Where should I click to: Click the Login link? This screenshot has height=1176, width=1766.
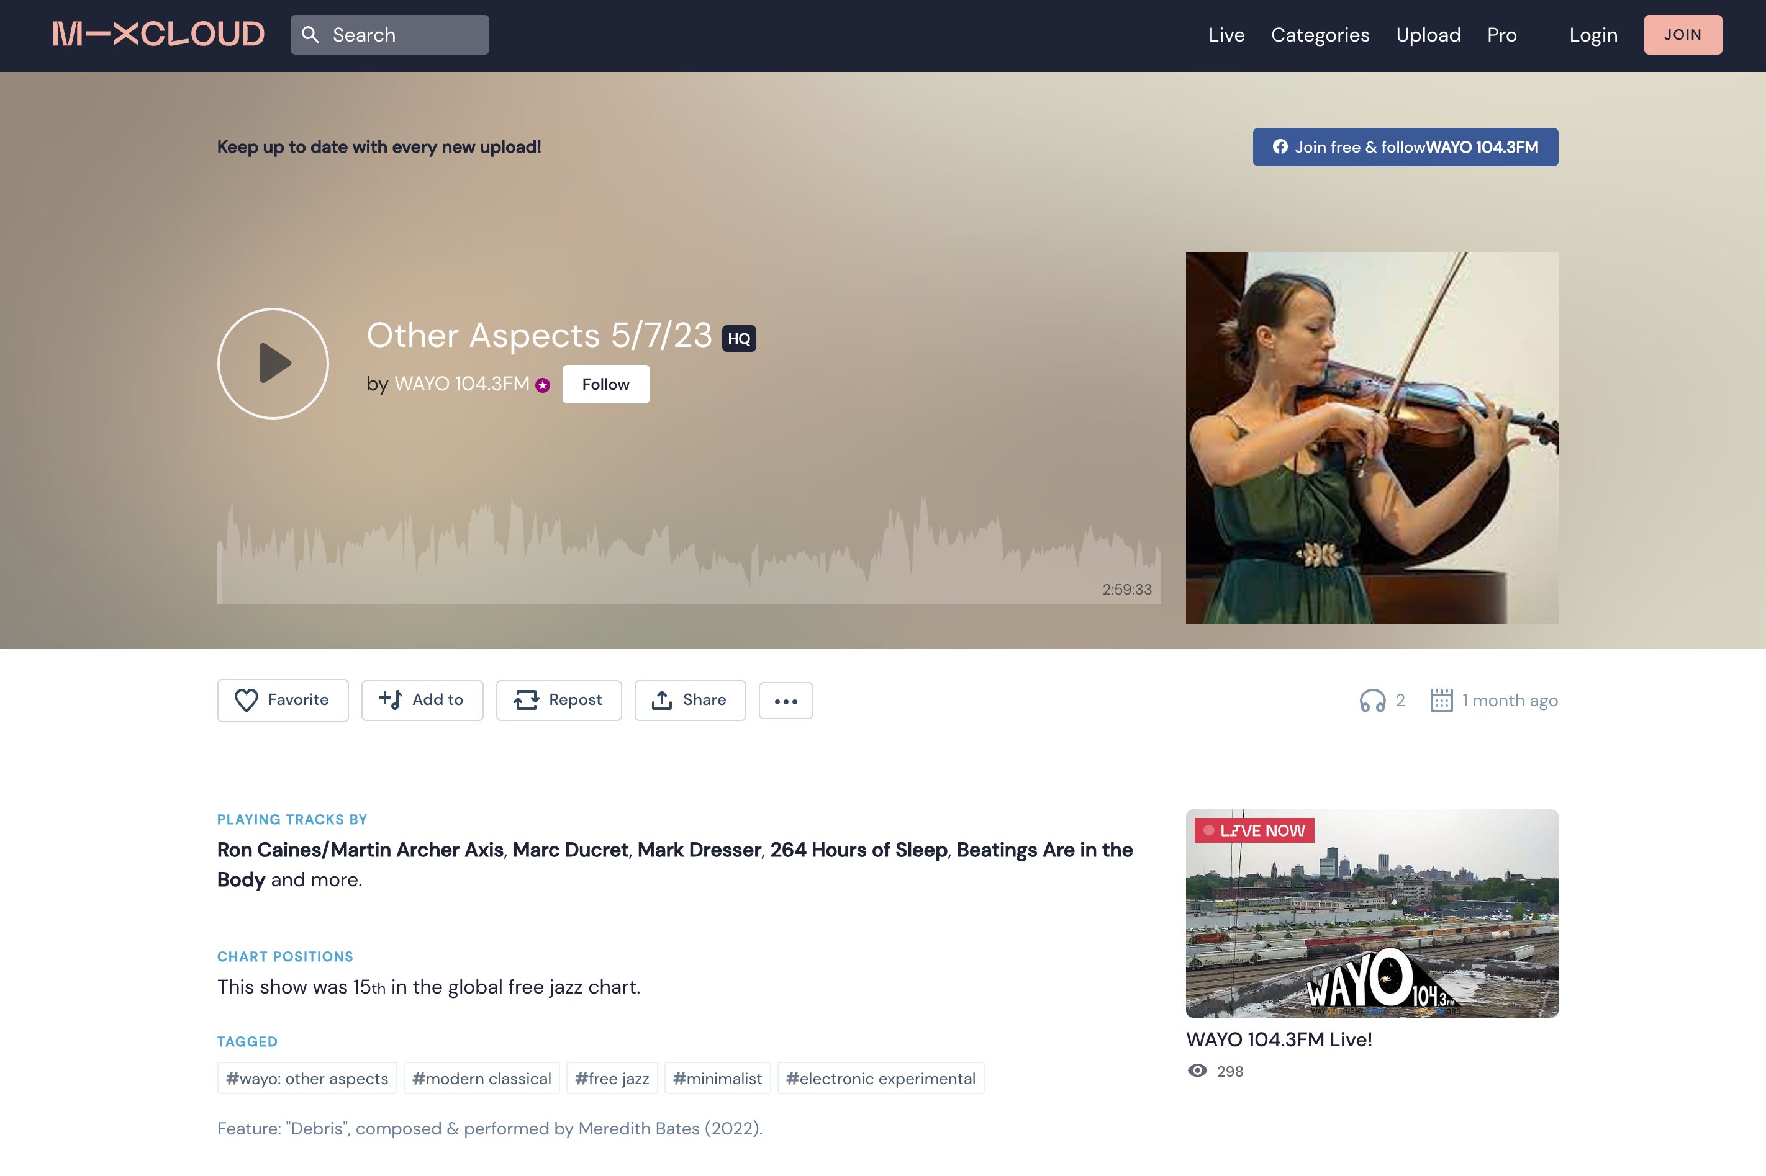pos(1593,35)
